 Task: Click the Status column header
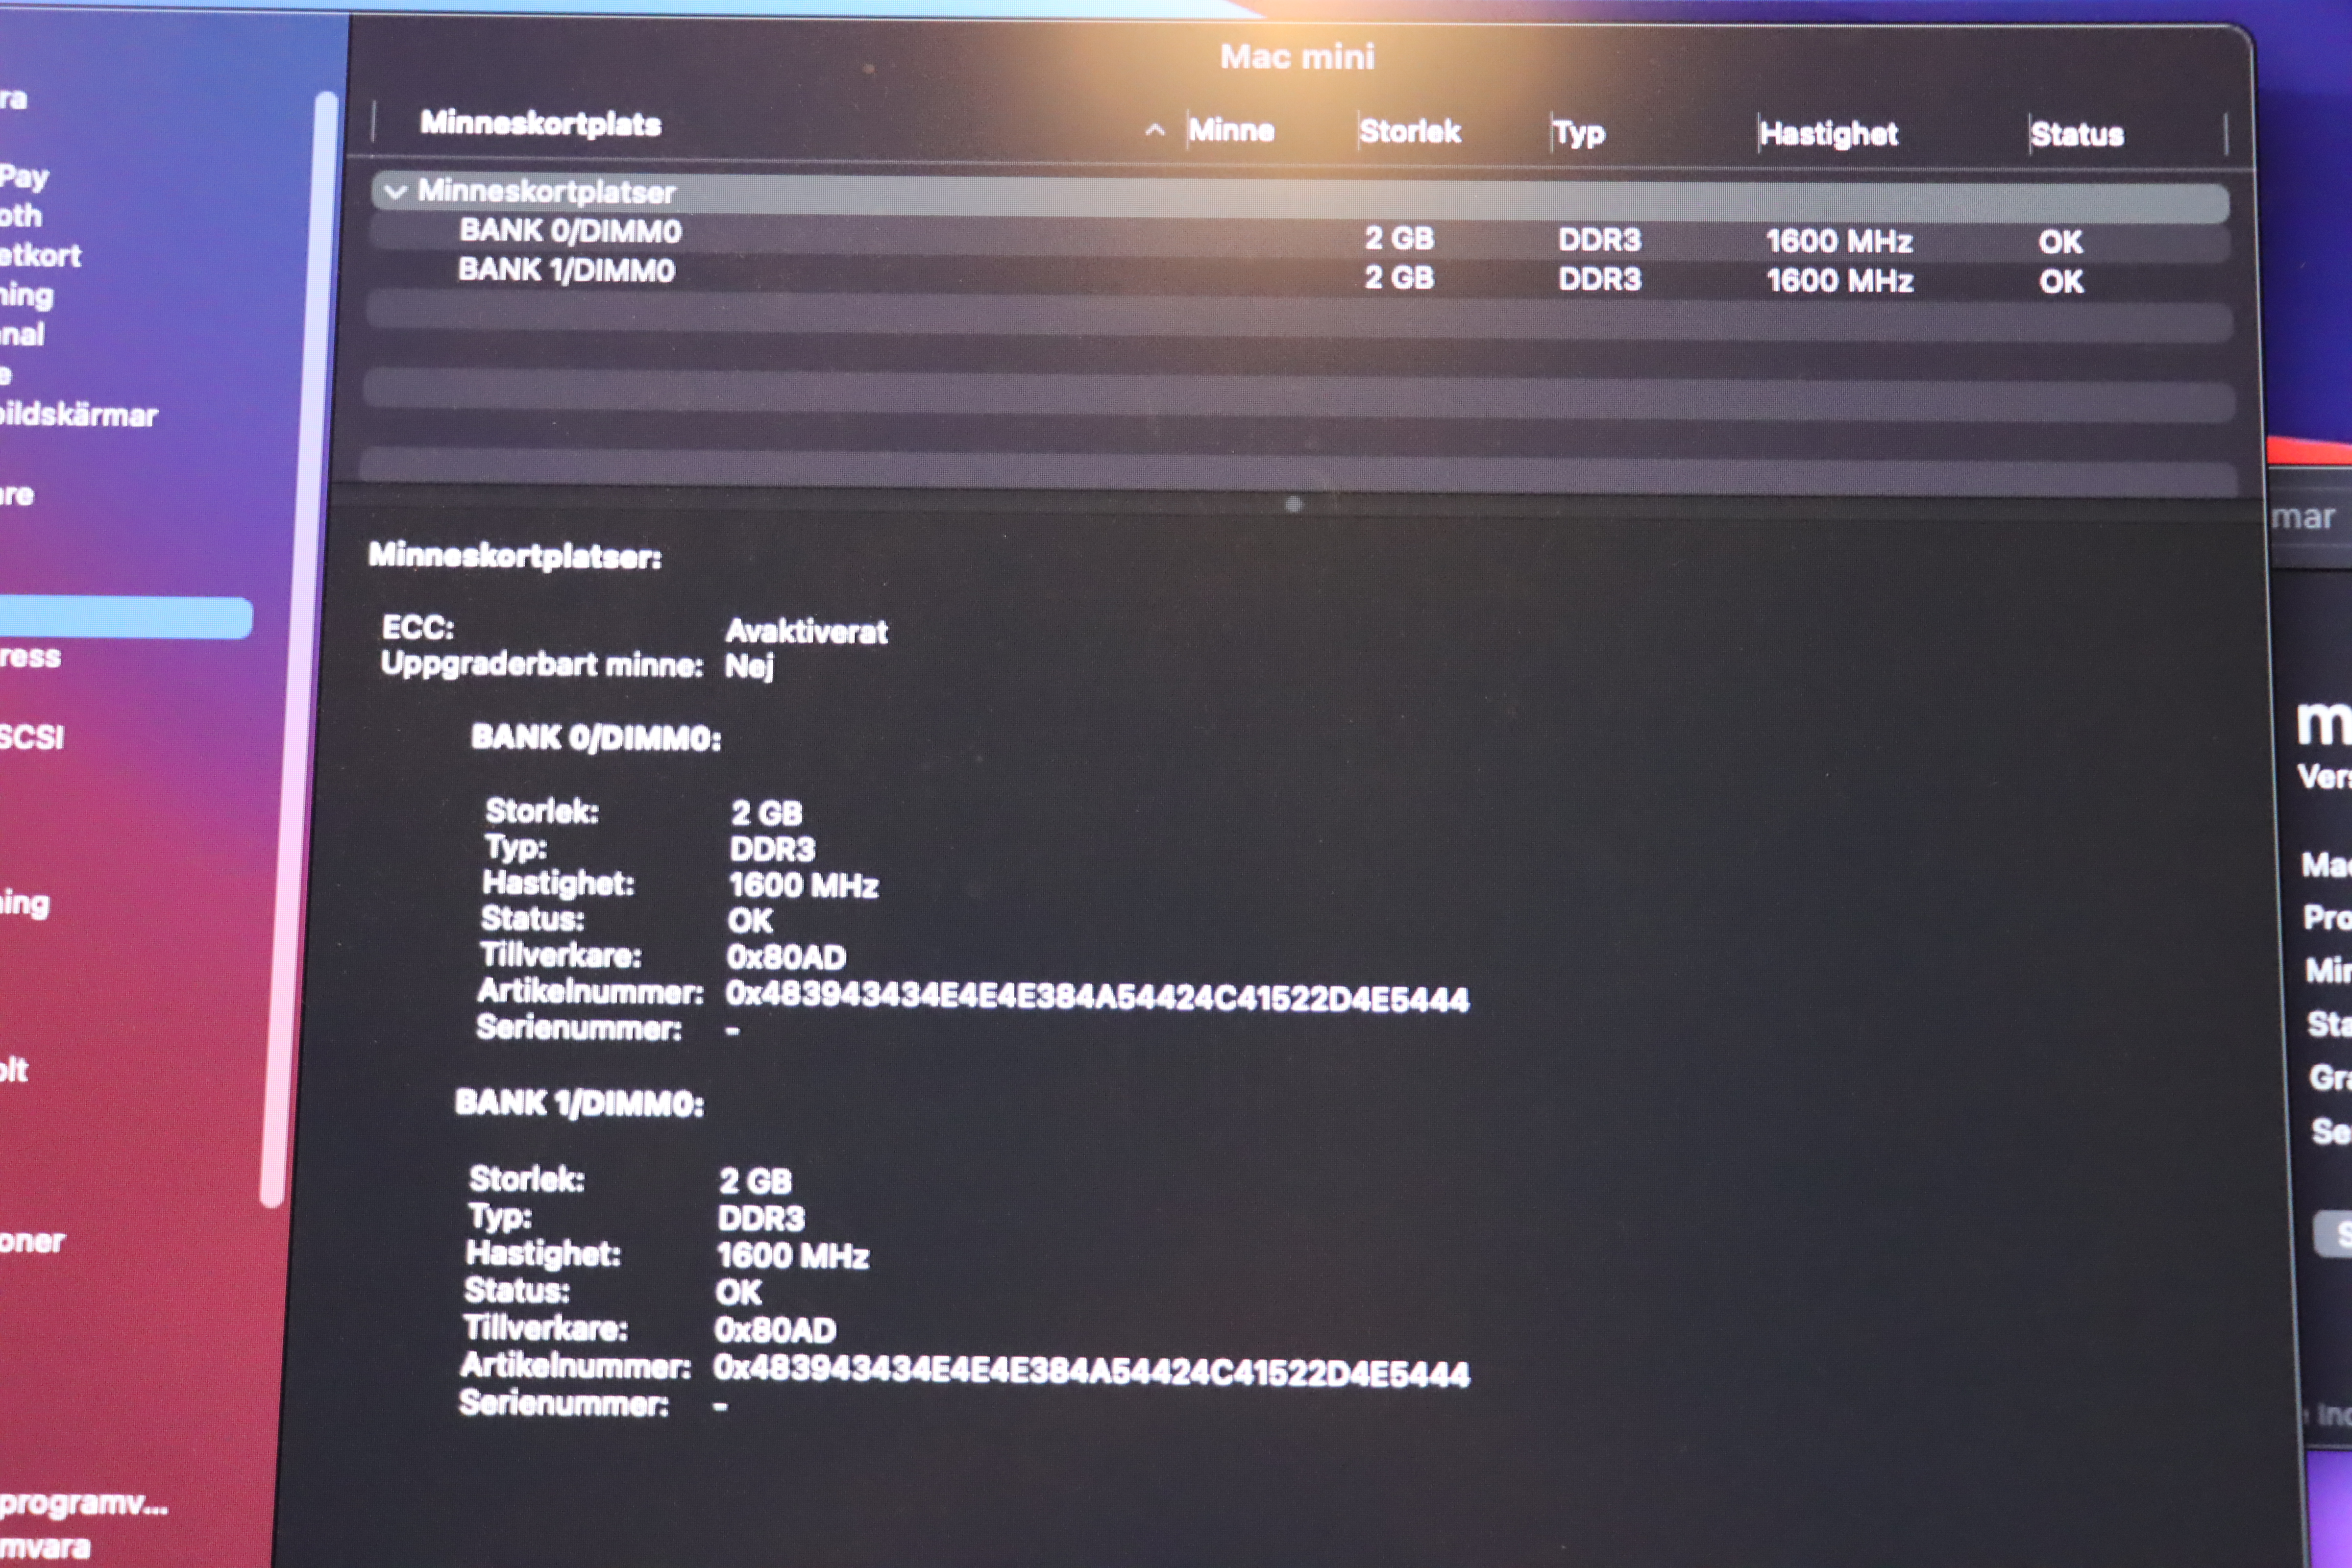tap(2077, 135)
